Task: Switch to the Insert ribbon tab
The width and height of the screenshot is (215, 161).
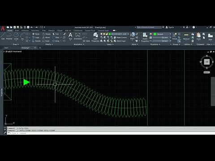Action: coord(17,30)
